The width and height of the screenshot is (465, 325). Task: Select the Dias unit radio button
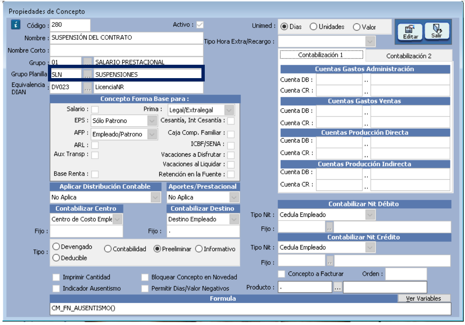284,27
